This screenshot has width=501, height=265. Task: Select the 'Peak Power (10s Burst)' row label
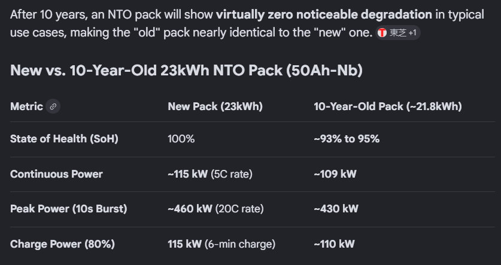(x=68, y=209)
